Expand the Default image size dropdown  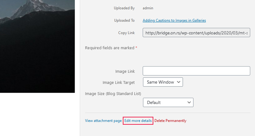click(168, 103)
